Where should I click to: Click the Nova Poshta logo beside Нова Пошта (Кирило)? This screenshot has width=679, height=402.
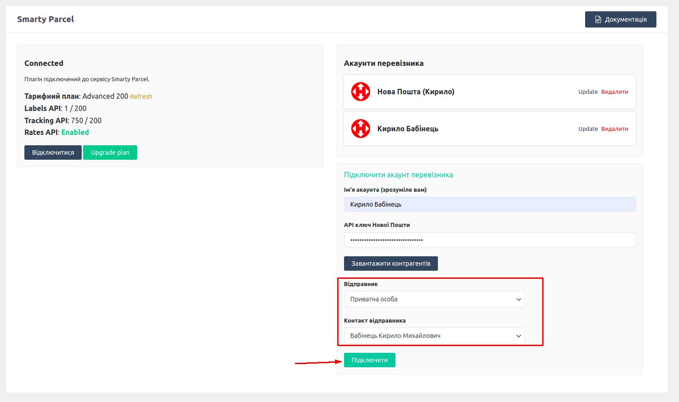point(361,92)
